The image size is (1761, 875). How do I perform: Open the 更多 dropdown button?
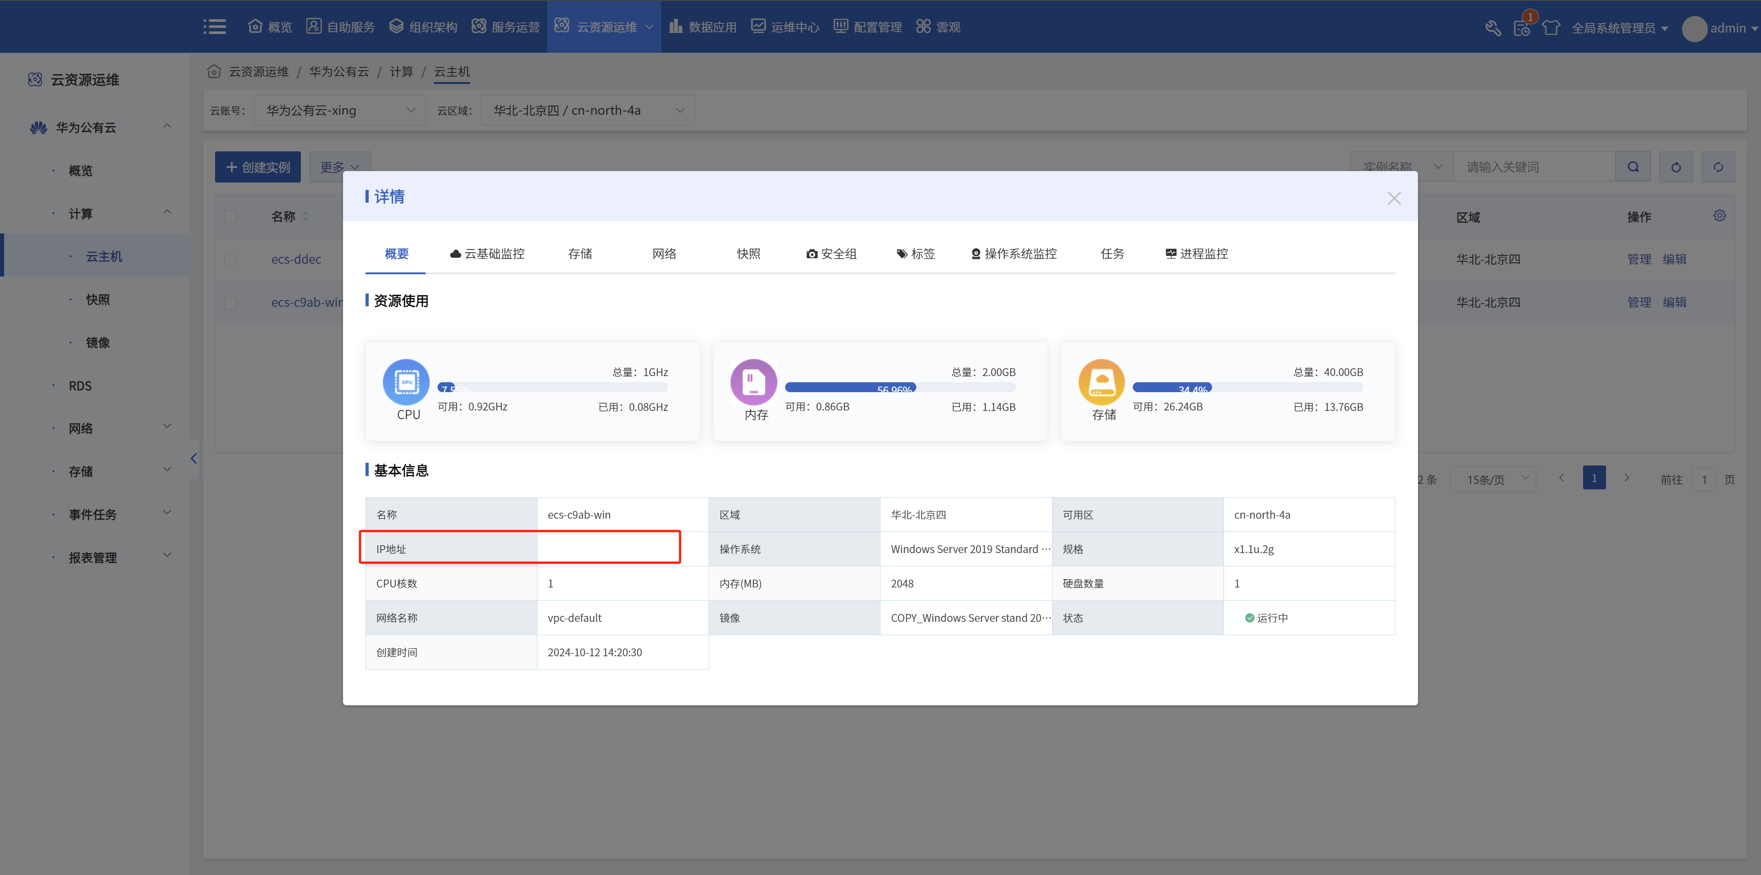coord(340,167)
